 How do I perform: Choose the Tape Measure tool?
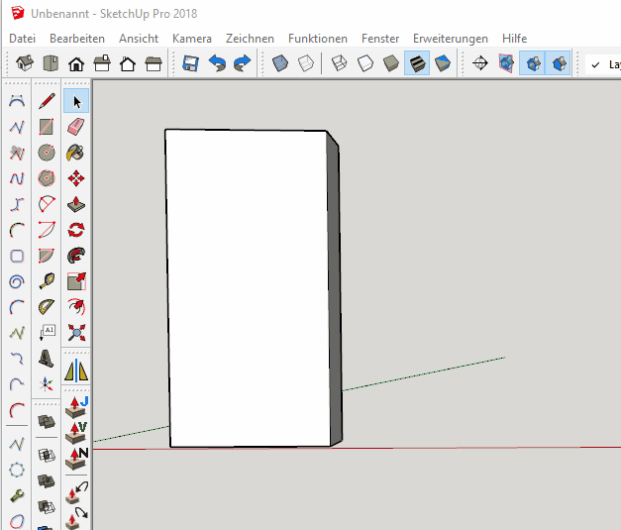tap(46, 281)
